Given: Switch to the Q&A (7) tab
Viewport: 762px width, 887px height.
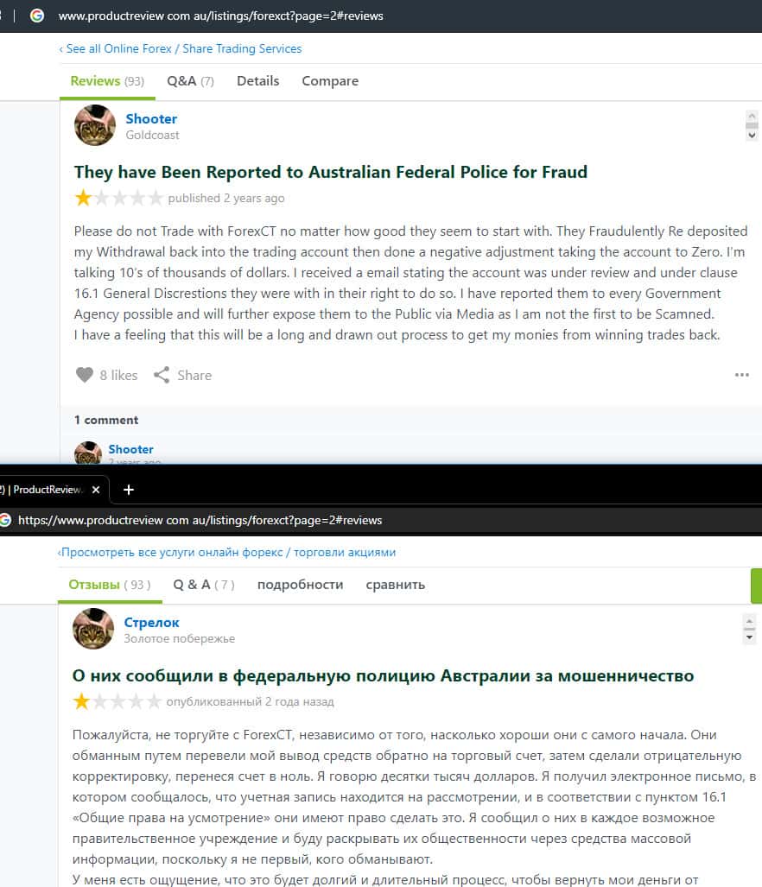Looking at the screenshot, I should 190,81.
